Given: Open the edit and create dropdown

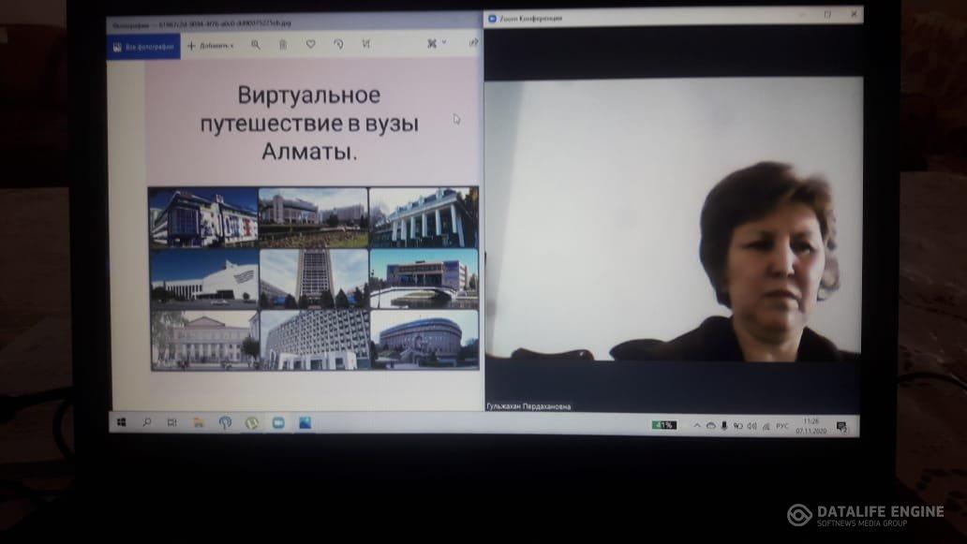Looking at the screenshot, I should coord(436,43).
